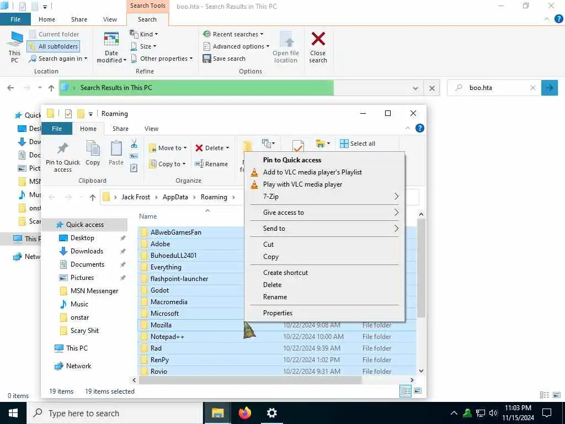Select the flashpoint-launcher folder
This screenshot has height=424, width=565.
click(x=179, y=279)
